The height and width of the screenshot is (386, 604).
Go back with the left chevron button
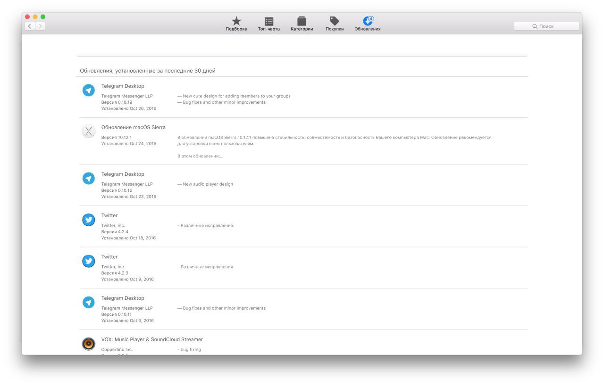(x=30, y=26)
